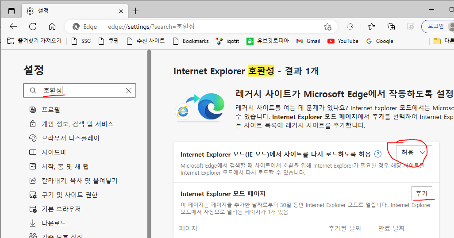Click the Internet Explorer mode toolbar icon

point(411,27)
